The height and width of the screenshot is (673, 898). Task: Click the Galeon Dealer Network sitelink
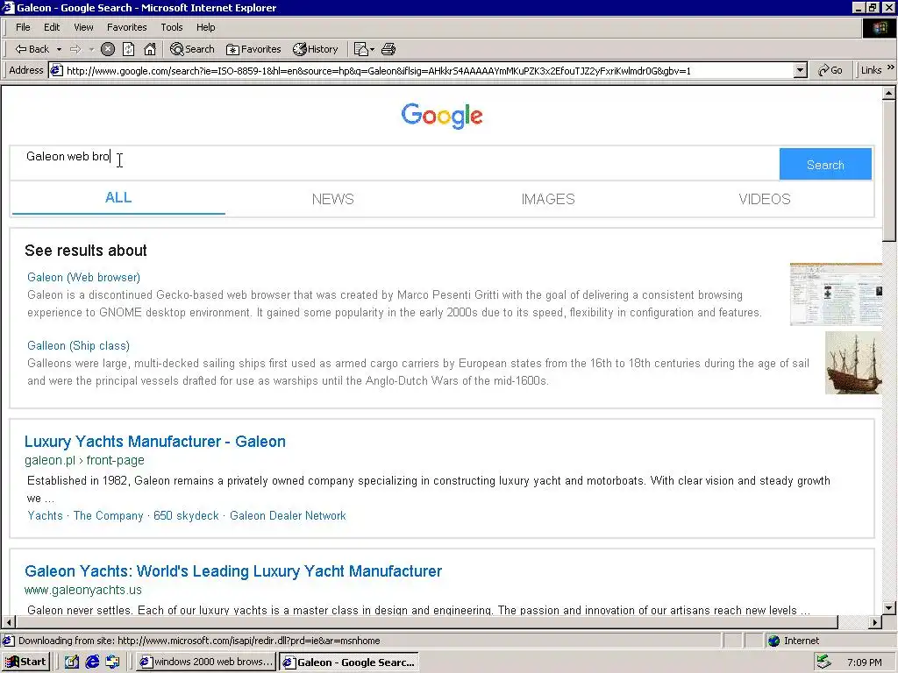(x=288, y=515)
